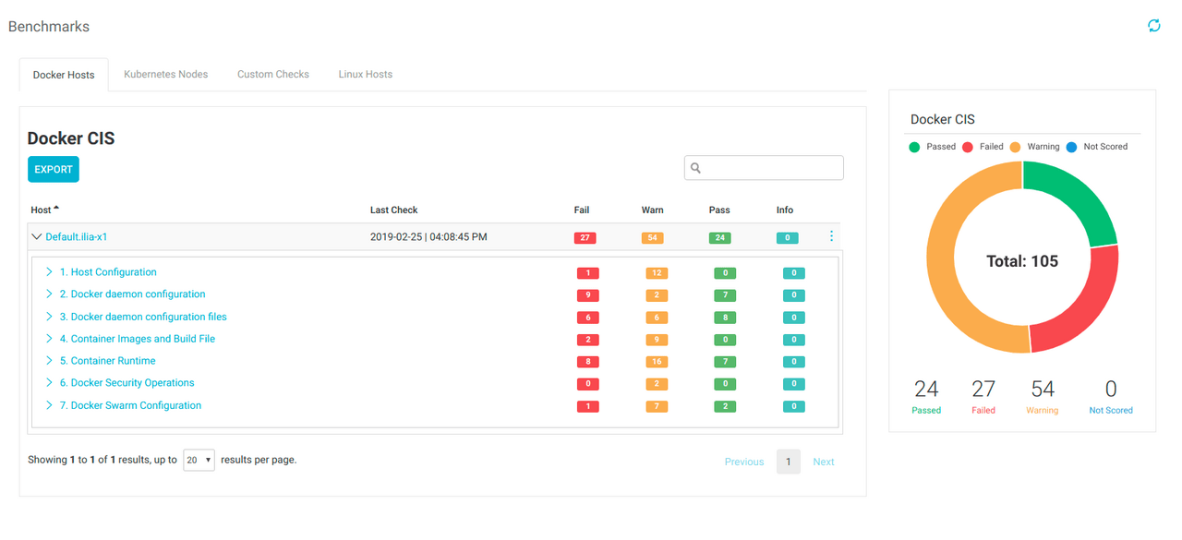This screenshot has height=540, width=1182.
Task: Click the Warn column header
Action: [652, 210]
